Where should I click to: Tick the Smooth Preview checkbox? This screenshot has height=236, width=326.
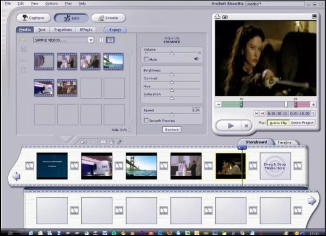pyautogui.click(x=146, y=120)
